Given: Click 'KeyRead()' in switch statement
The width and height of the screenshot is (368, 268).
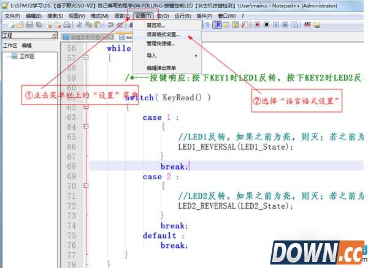Looking at the screenshot, I should [182, 98].
